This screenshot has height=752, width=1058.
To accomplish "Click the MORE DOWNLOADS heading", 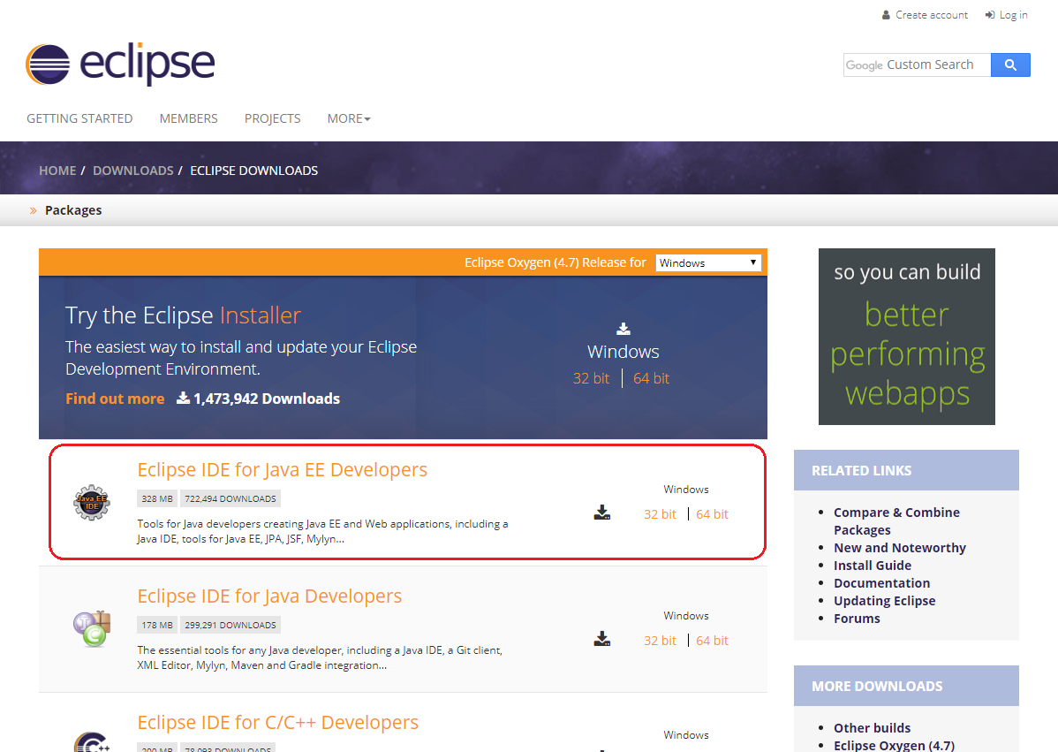I will point(877,687).
